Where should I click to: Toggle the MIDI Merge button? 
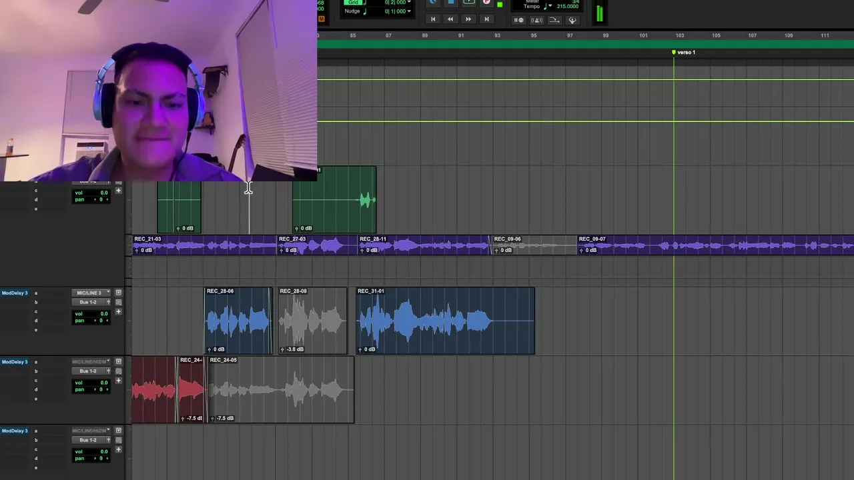pyautogui.click(x=572, y=20)
